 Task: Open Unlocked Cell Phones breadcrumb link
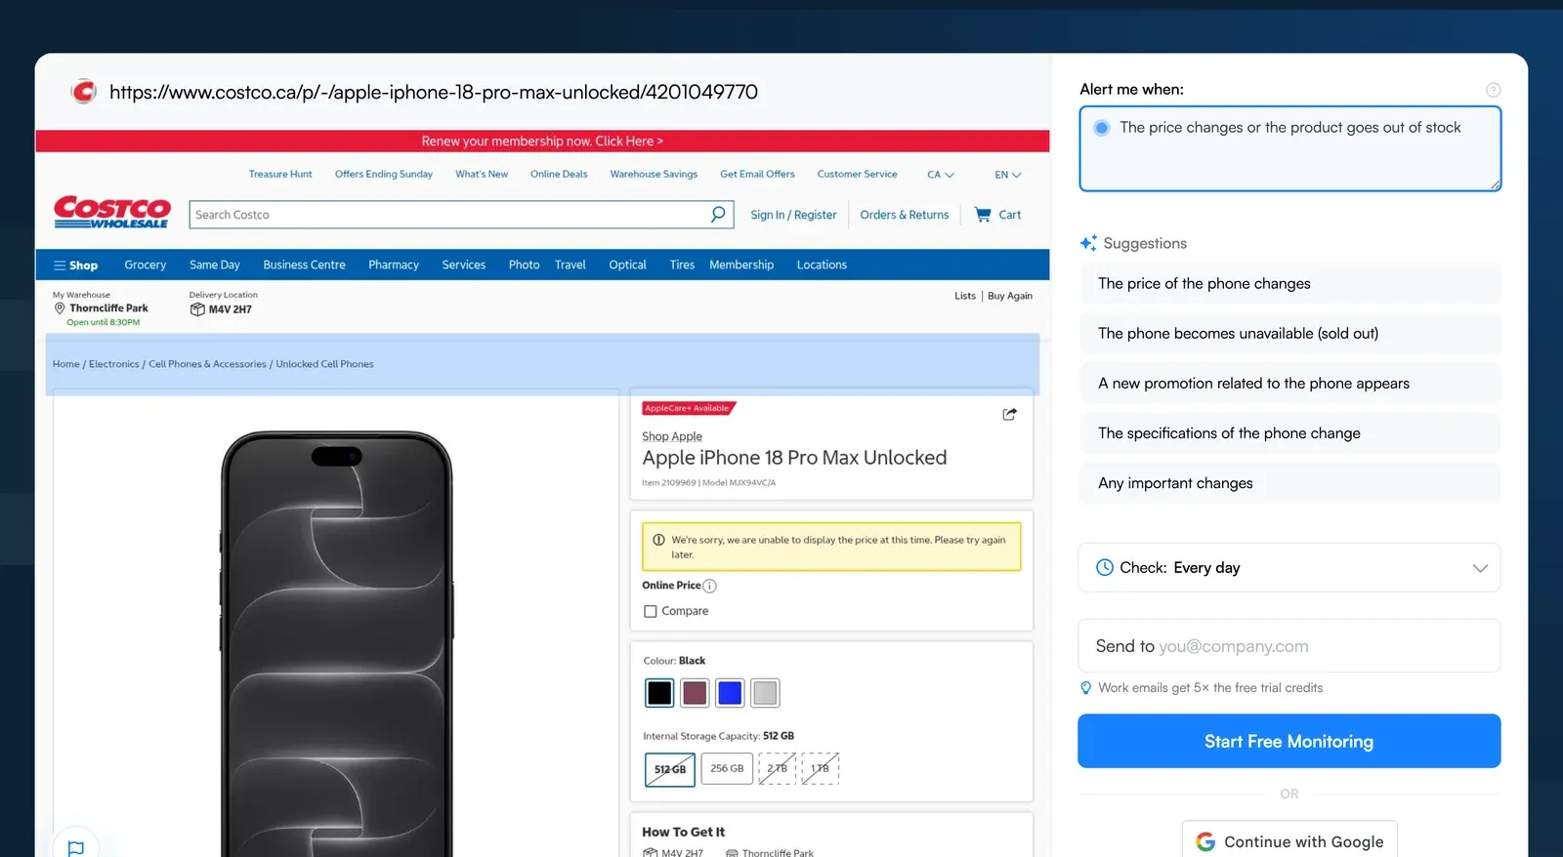(324, 364)
